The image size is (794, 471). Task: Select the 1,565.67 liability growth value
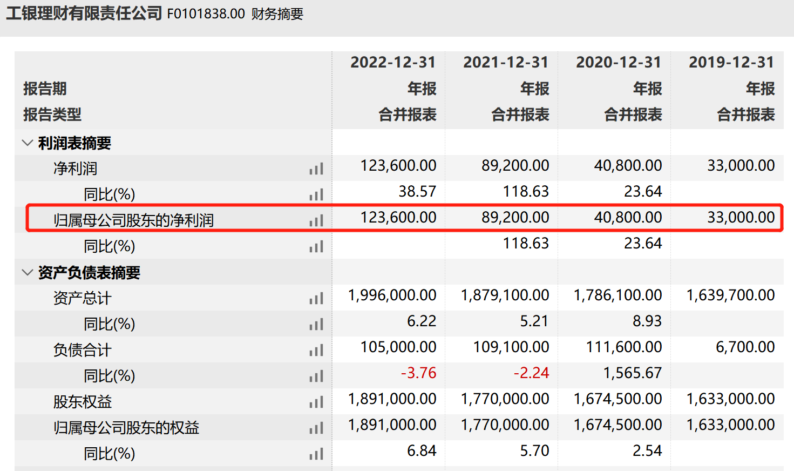pyautogui.click(x=633, y=373)
